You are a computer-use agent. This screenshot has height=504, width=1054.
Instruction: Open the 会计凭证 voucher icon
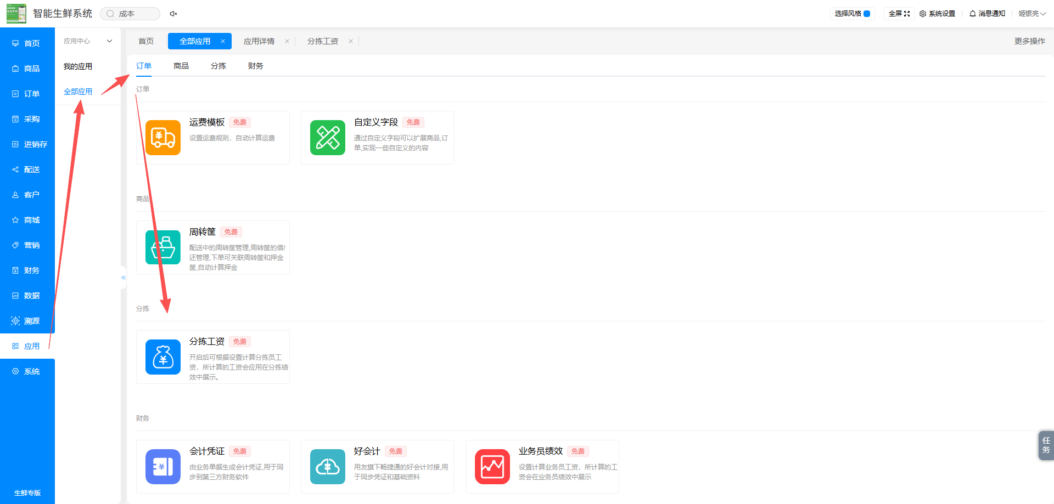[163, 467]
